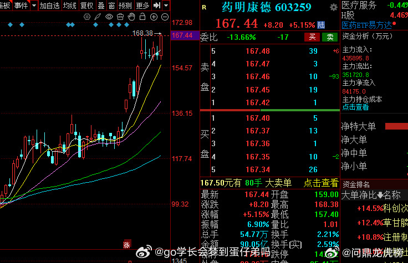This screenshot has width=408, height=263.
Task: Select buy level 3 price 167.36
Action: (258, 144)
